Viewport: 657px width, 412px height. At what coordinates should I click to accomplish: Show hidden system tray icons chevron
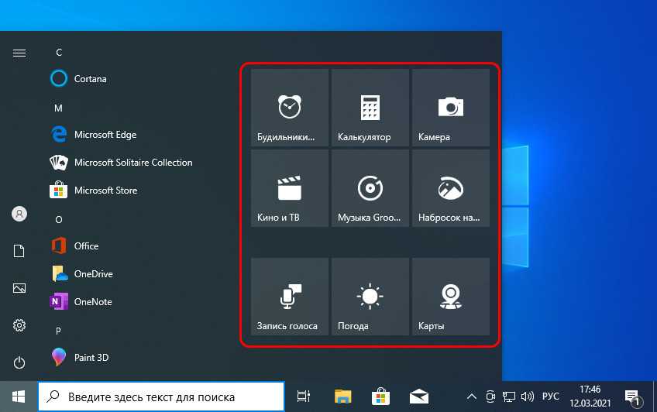[x=470, y=397]
